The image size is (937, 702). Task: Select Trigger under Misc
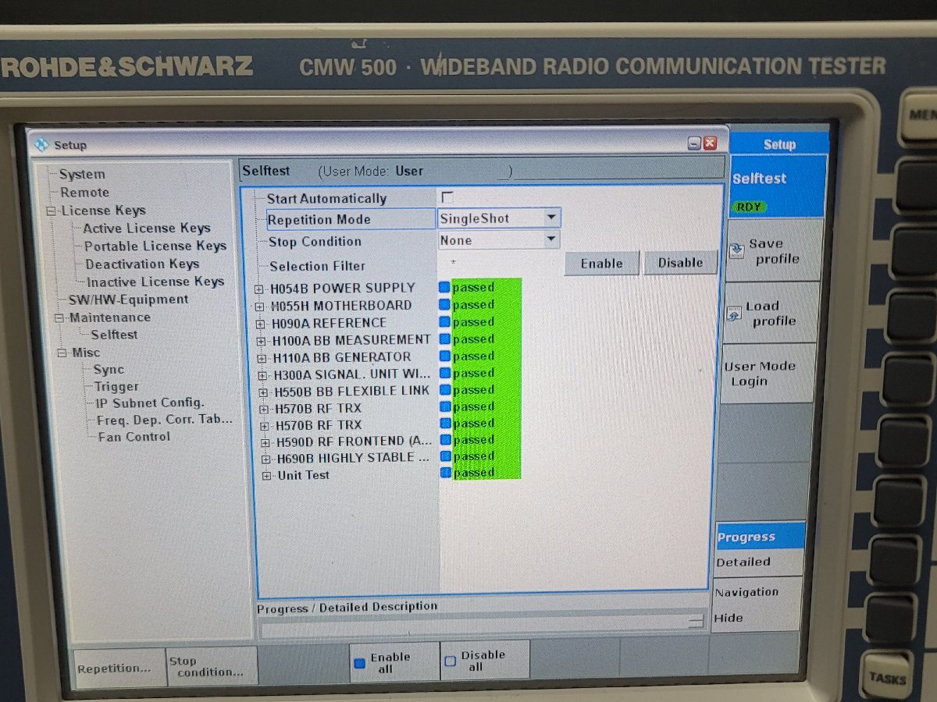tap(116, 387)
